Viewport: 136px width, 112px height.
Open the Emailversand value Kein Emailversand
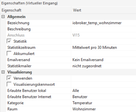[x=104, y=60]
